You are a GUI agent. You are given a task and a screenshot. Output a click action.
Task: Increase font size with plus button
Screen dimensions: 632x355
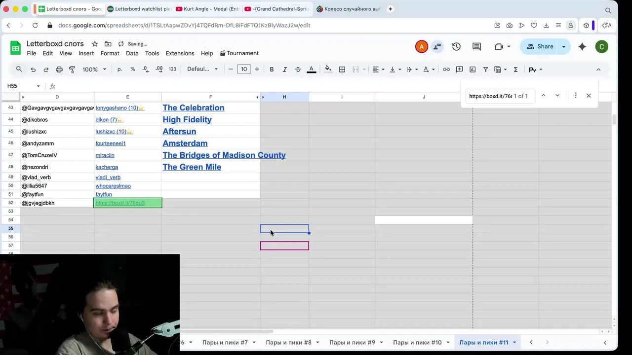[x=257, y=70]
